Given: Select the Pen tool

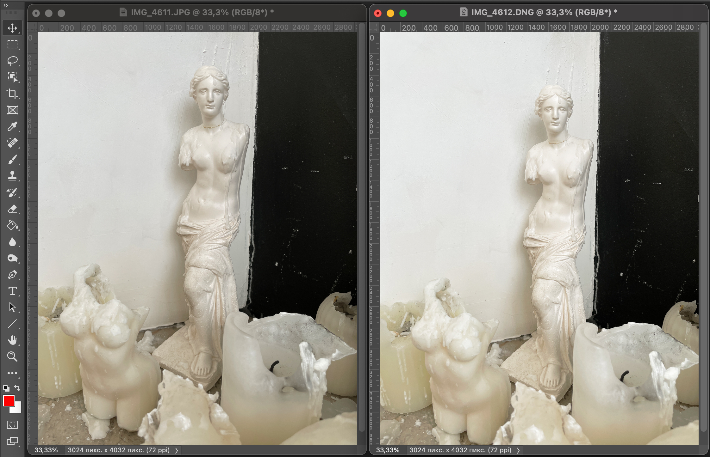Looking at the screenshot, I should click(12, 275).
